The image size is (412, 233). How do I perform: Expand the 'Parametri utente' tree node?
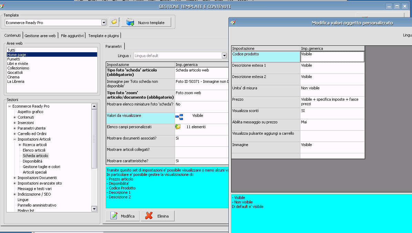click(15, 128)
